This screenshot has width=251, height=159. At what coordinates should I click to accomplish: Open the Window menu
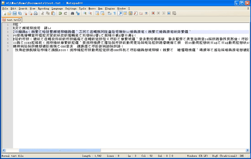click(121, 9)
